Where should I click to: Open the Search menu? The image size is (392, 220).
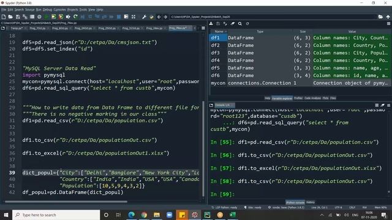(x=19, y=10)
